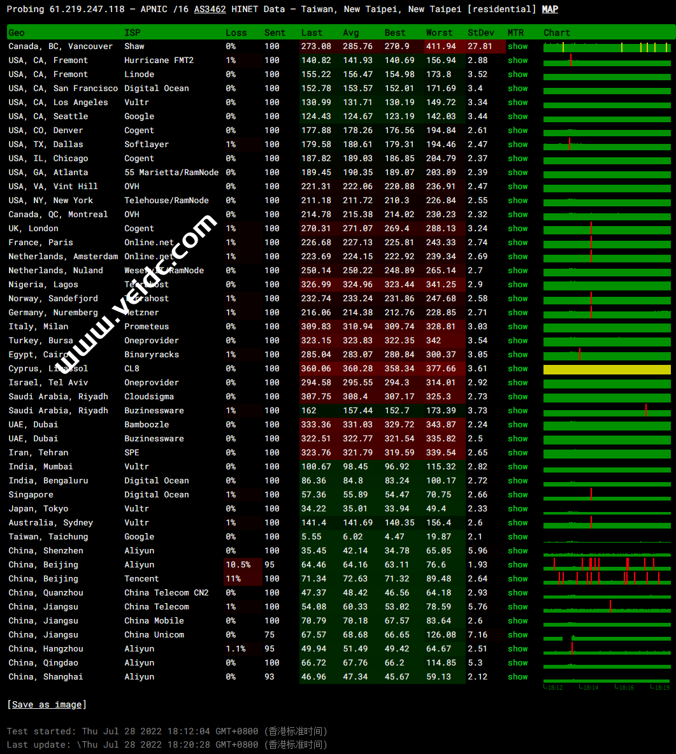
Task: Show MTR for Chicago Cogent row
Action: 518,158
